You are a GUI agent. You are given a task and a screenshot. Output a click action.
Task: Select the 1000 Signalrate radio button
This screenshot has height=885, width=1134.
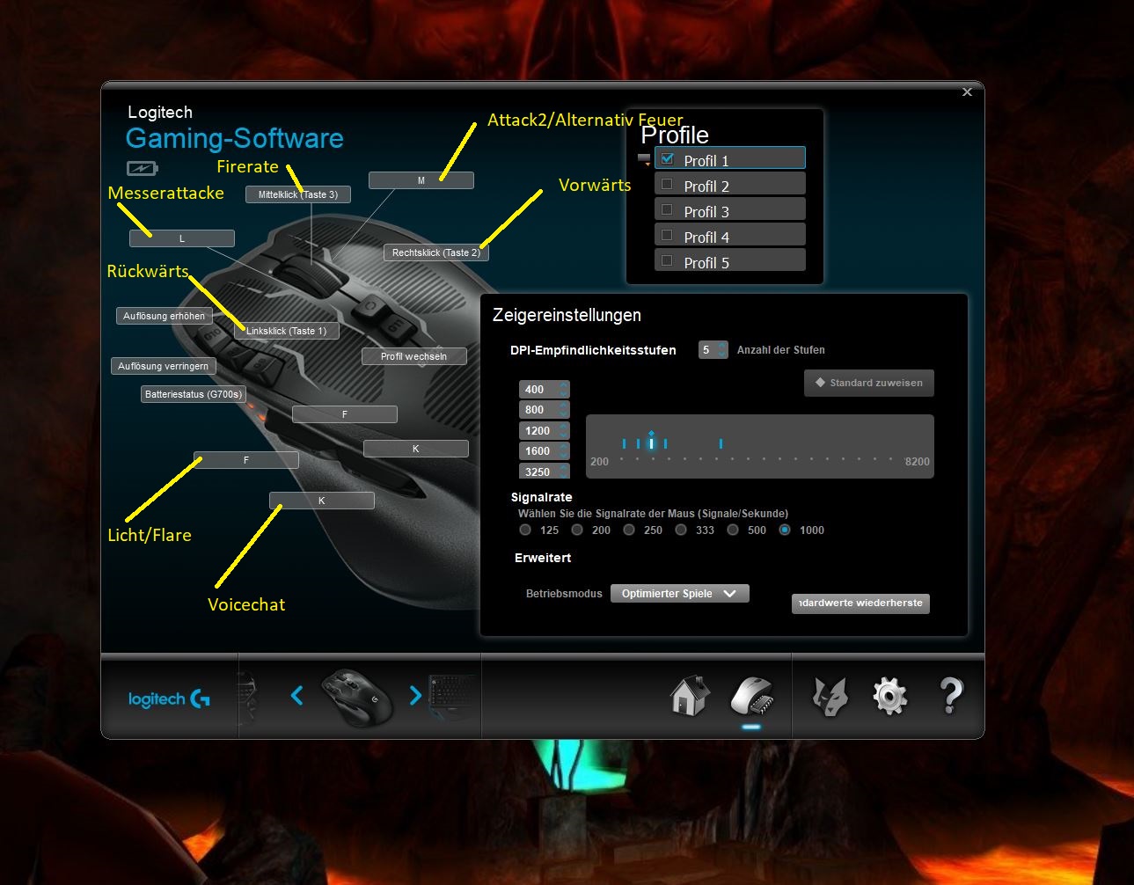(x=785, y=530)
